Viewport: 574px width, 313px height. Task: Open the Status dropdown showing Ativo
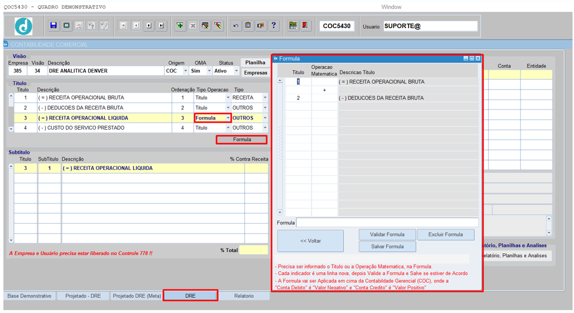pyautogui.click(x=236, y=71)
